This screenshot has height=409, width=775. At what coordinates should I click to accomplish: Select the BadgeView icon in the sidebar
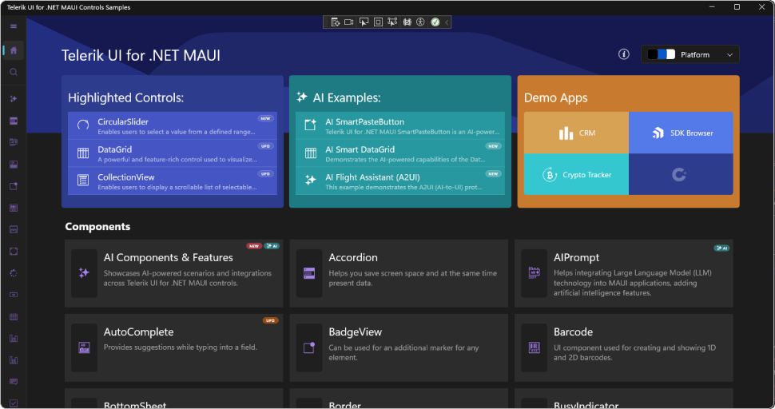click(14, 186)
